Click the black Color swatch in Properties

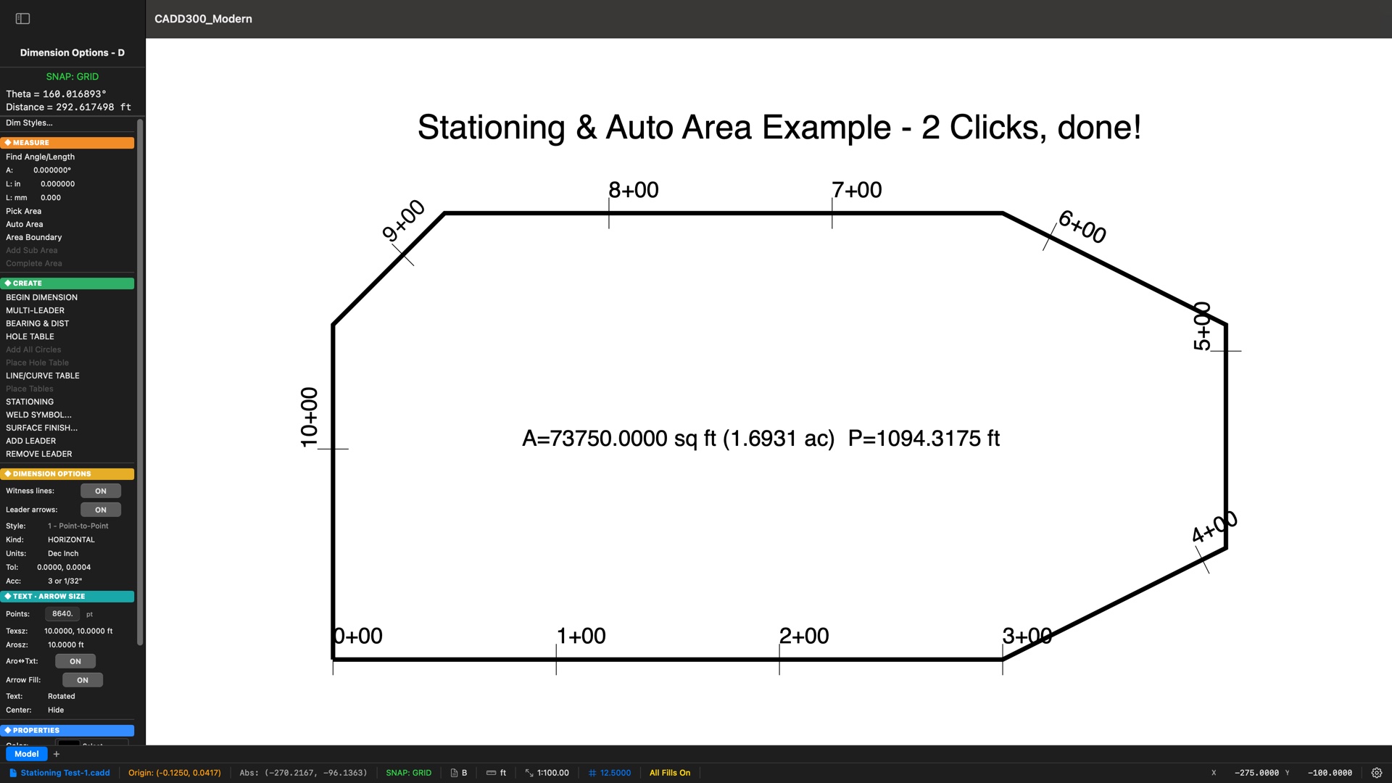pos(69,743)
